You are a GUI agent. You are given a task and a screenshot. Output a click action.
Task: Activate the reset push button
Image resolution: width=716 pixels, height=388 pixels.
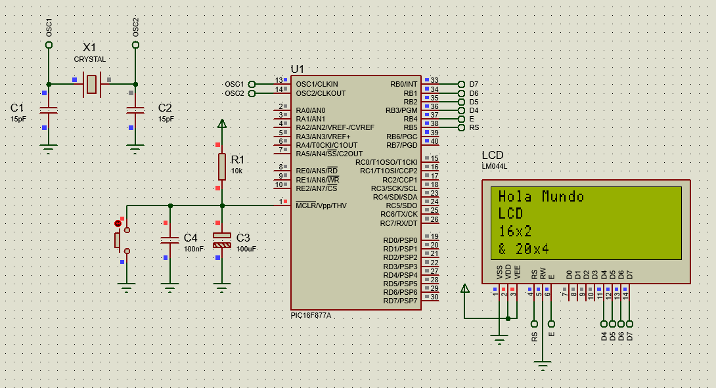[x=122, y=240]
